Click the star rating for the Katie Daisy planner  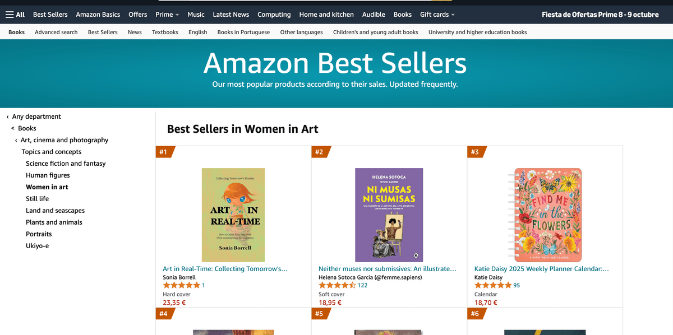pos(492,285)
